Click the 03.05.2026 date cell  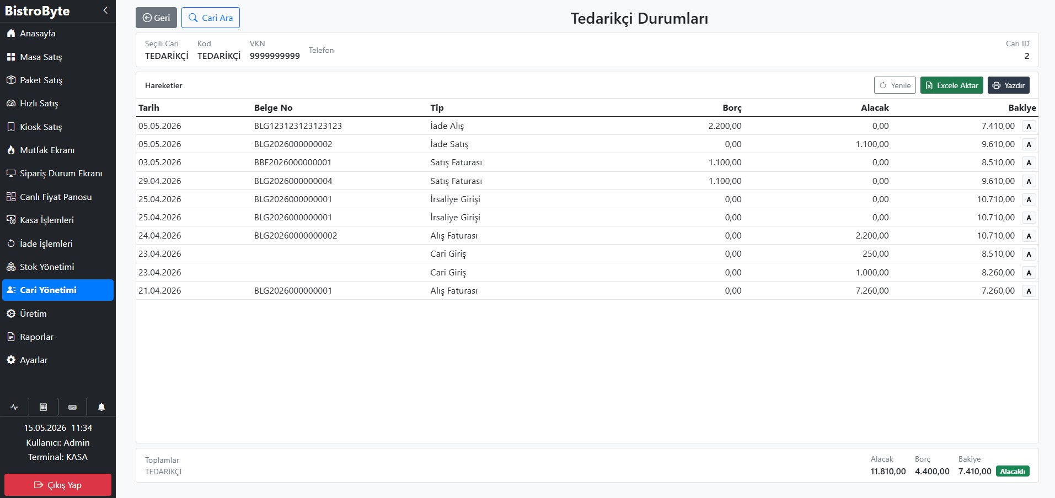(160, 162)
